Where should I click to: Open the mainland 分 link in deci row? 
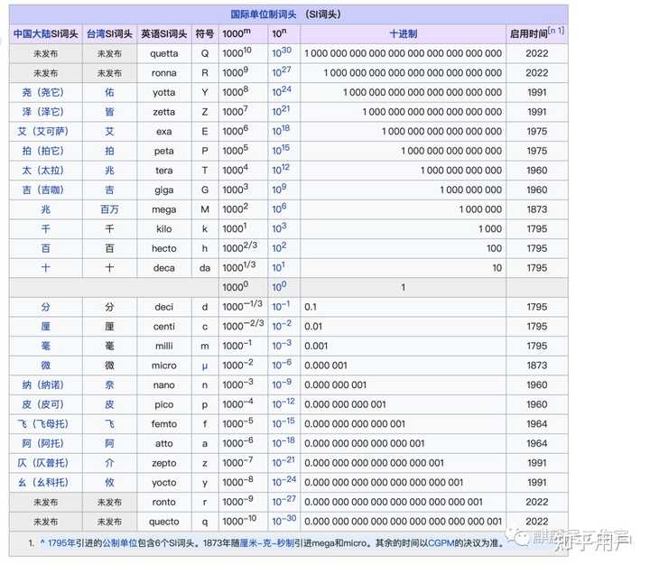[x=46, y=307]
